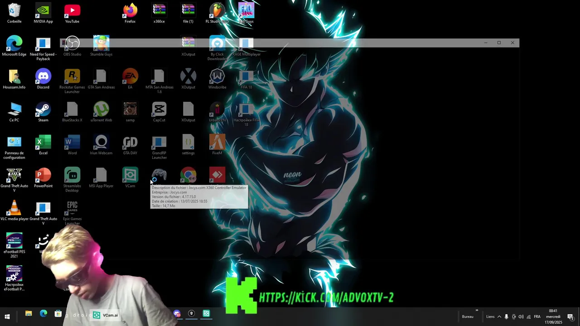
Task: Open the volume control tray icon
Action: [x=521, y=316]
